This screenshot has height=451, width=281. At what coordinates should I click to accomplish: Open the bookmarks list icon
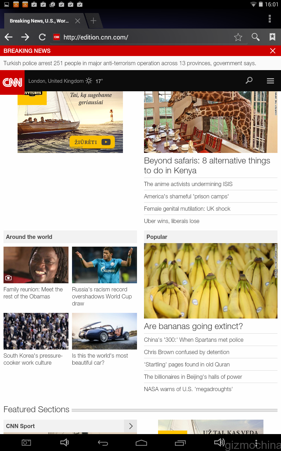pyautogui.click(x=272, y=37)
